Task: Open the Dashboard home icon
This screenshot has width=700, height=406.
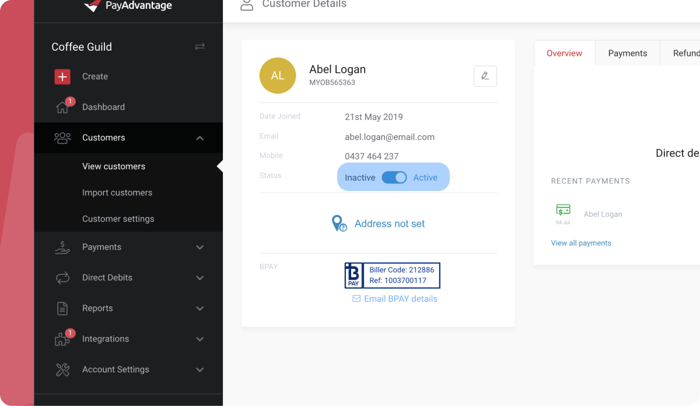Action: click(62, 108)
